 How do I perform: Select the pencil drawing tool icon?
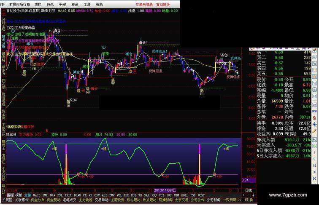coord(314,131)
